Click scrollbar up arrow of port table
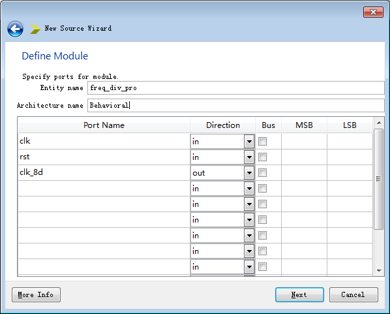The height and width of the screenshot is (314, 390). [379, 123]
